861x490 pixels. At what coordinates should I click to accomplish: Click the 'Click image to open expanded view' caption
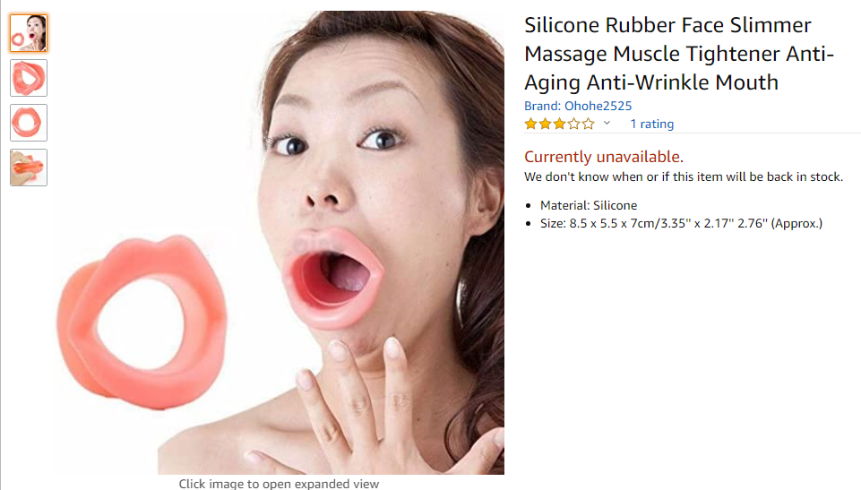coord(279,484)
